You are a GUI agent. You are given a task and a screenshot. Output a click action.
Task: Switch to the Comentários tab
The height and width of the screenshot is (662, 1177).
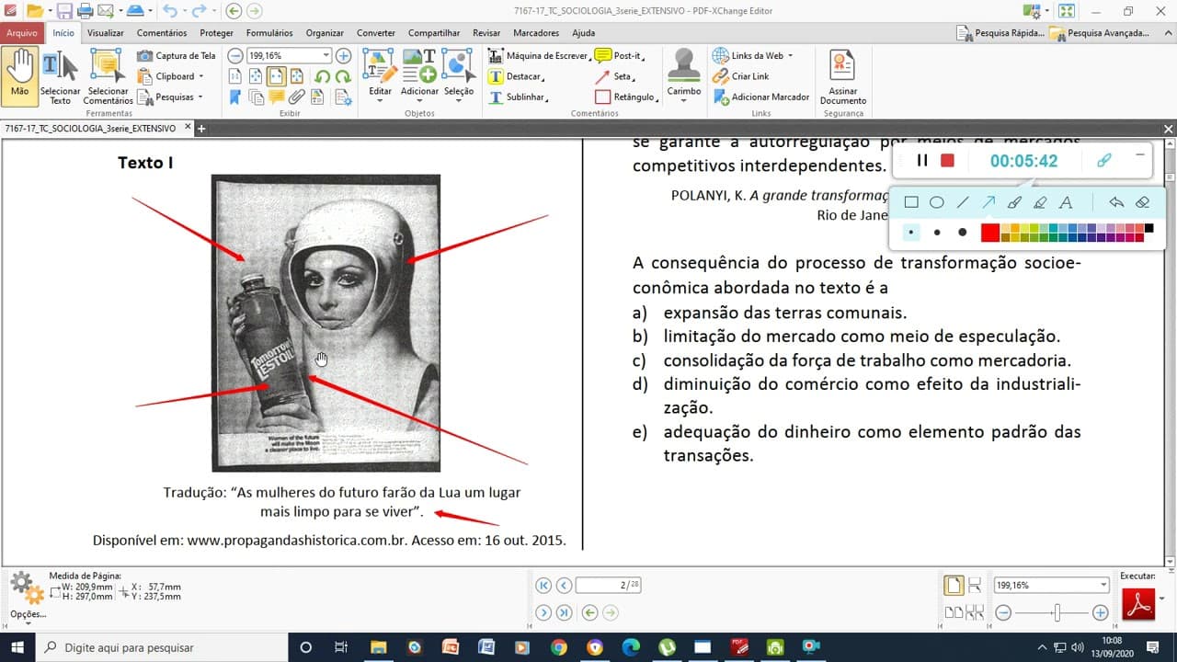pyautogui.click(x=162, y=33)
